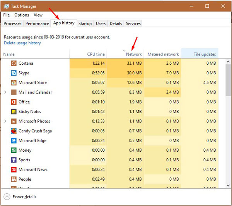Image resolution: width=232 pixels, height=206 pixels.
Task: Click the scrollbar down arrow
Action: point(228,185)
